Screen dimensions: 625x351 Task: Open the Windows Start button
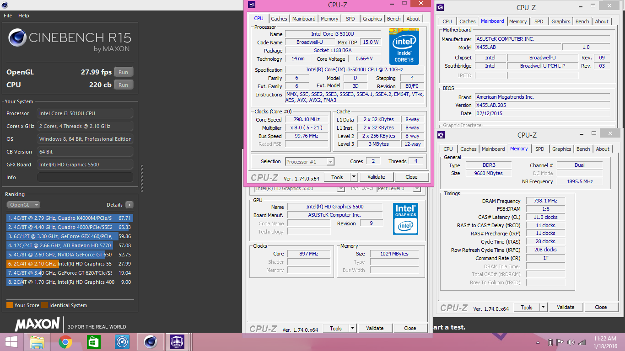11,341
